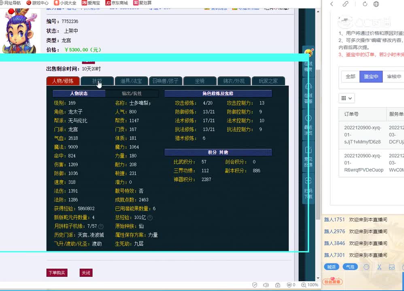Select the 人物/修炼 tab

pyautogui.click(x=63, y=81)
